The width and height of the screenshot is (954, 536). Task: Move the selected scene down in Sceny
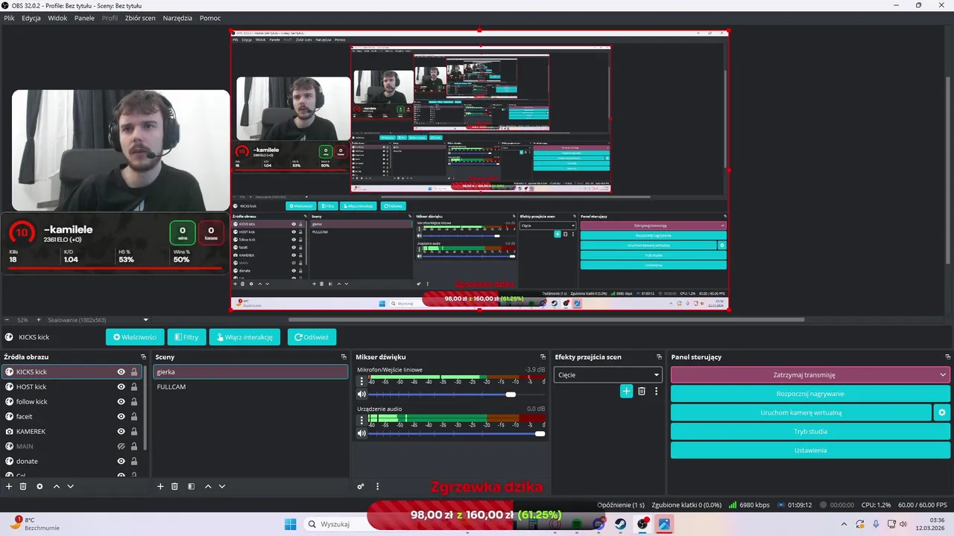tap(222, 486)
